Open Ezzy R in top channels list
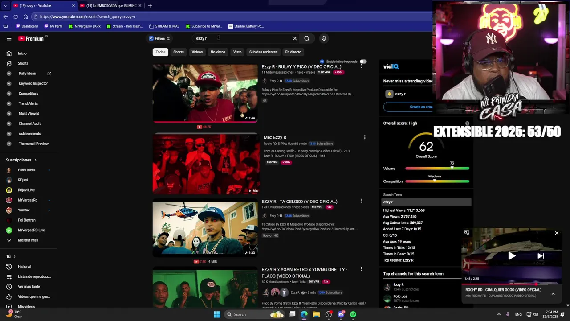The image size is (570, 321). 399,285
